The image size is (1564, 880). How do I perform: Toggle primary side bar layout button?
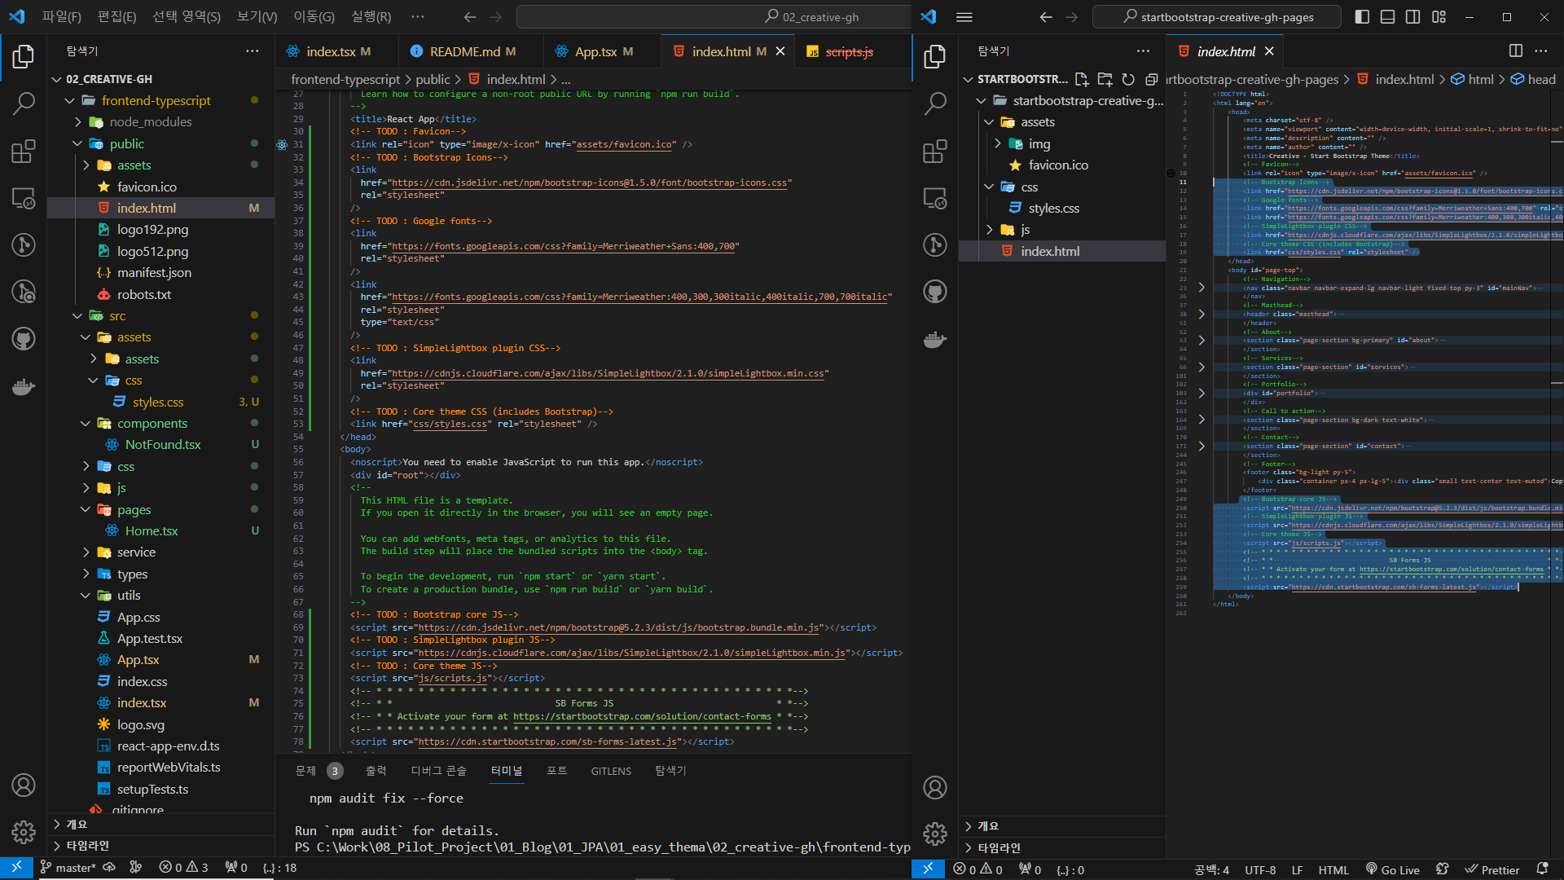1362,16
